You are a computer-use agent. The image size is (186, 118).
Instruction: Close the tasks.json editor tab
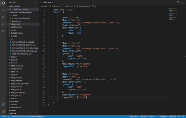tap(53, 2)
